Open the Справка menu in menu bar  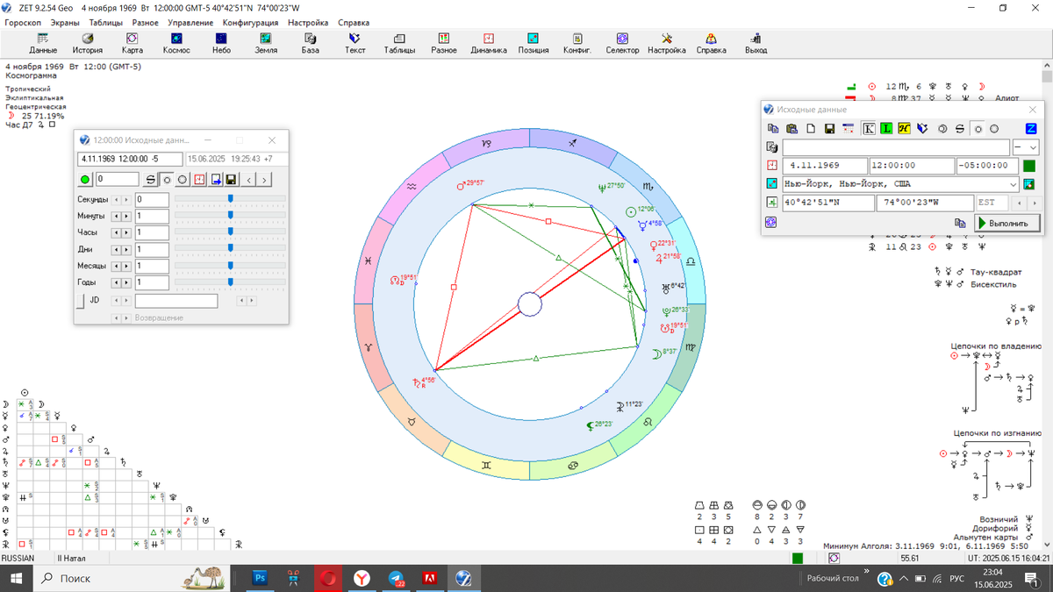354,23
